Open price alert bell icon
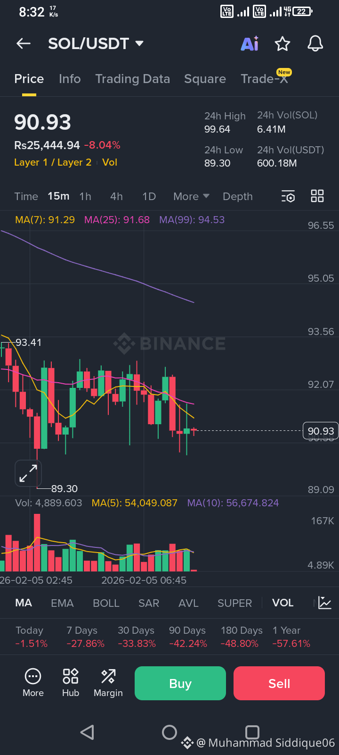Screen dimensions: 339x755 tap(315, 44)
